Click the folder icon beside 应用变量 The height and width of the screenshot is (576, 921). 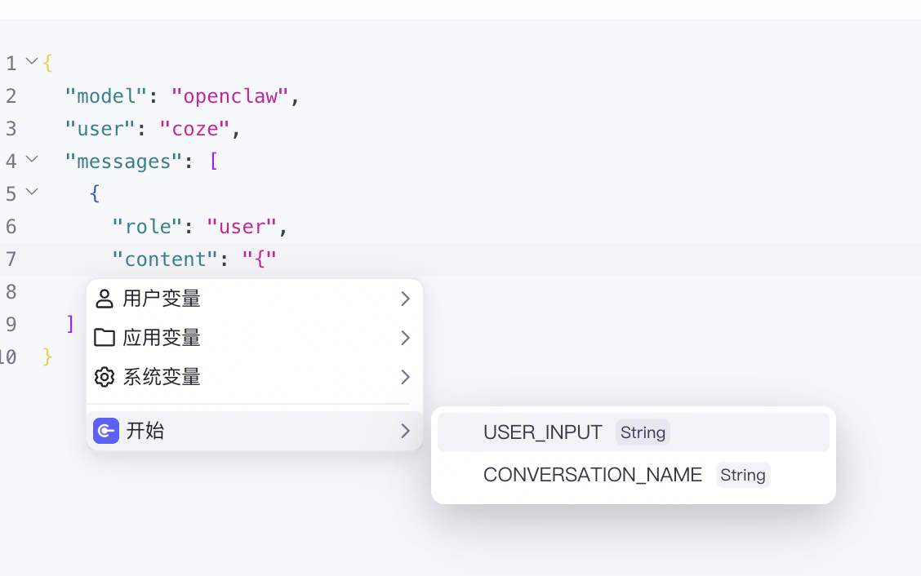104,338
